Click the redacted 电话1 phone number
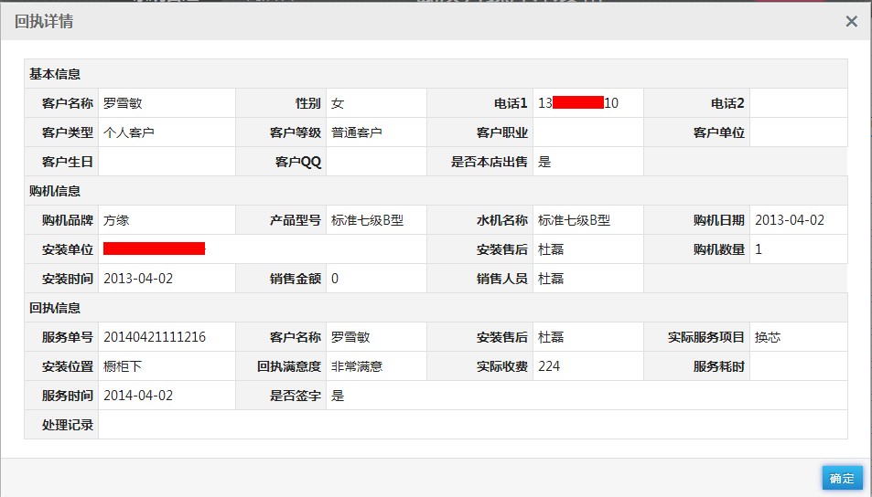Viewport: 872px width, 497px height. [x=578, y=103]
